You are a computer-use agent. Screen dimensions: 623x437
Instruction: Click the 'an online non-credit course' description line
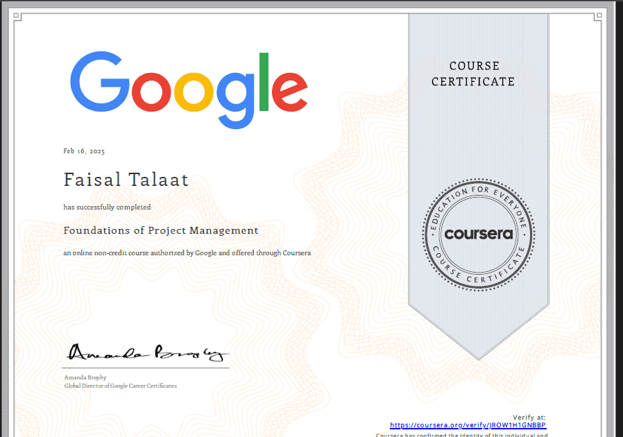[187, 252]
